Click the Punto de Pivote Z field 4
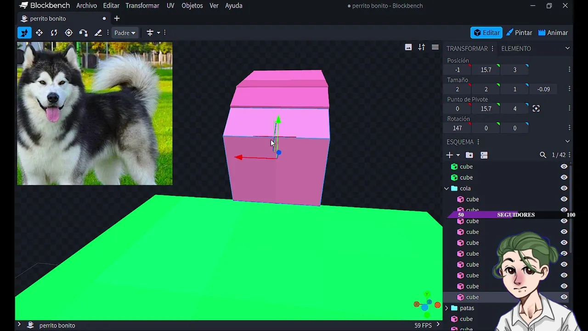The height and width of the screenshot is (331, 588). tap(514, 108)
